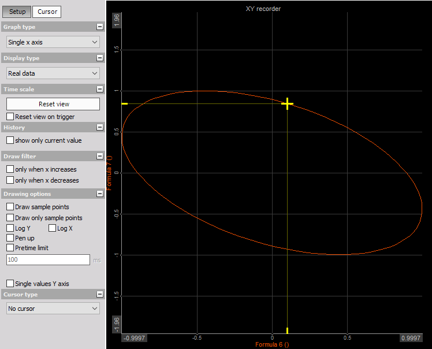This screenshot has width=432, height=349.
Task: Enable Reset view on trigger
Action: 10,116
